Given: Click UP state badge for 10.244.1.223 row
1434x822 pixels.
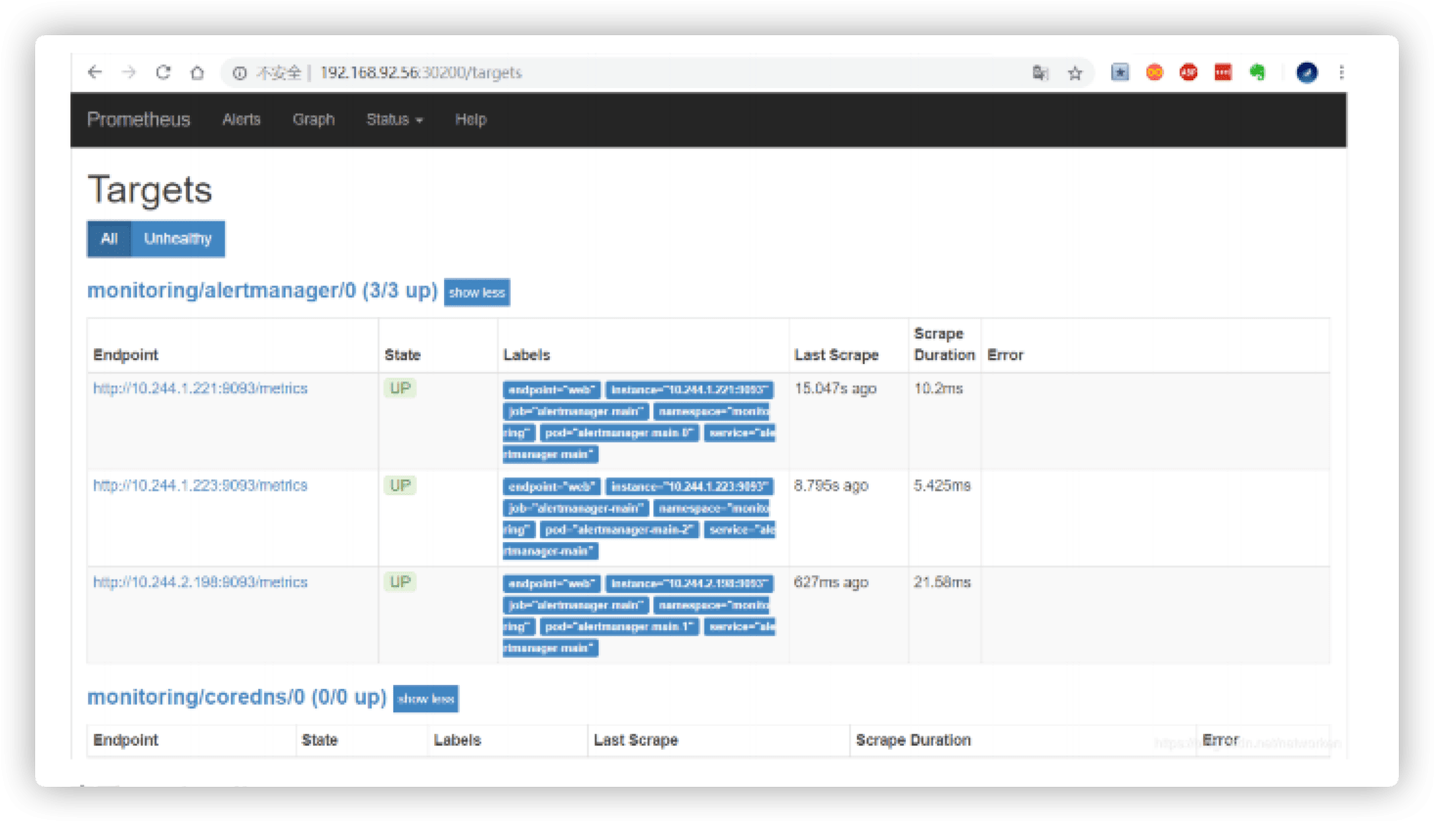Looking at the screenshot, I should click(400, 485).
